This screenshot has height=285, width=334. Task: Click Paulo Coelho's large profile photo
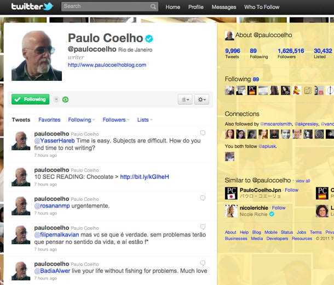(x=37, y=56)
